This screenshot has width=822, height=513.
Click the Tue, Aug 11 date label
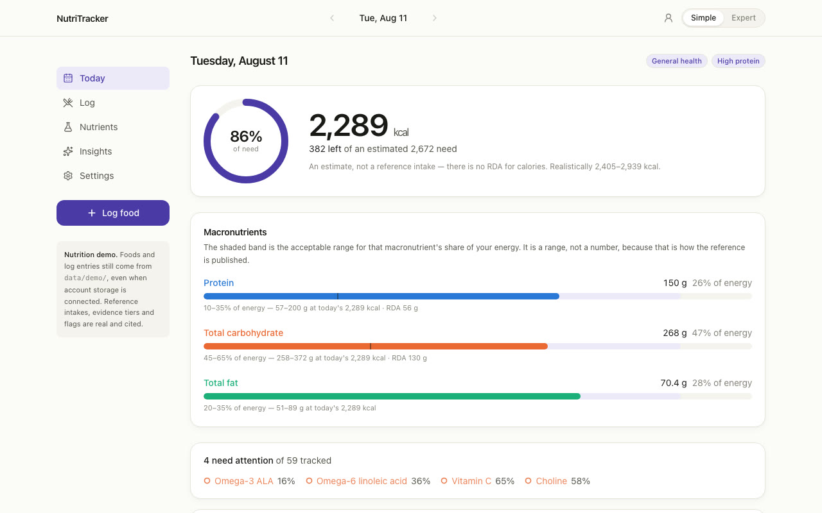tap(383, 18)
